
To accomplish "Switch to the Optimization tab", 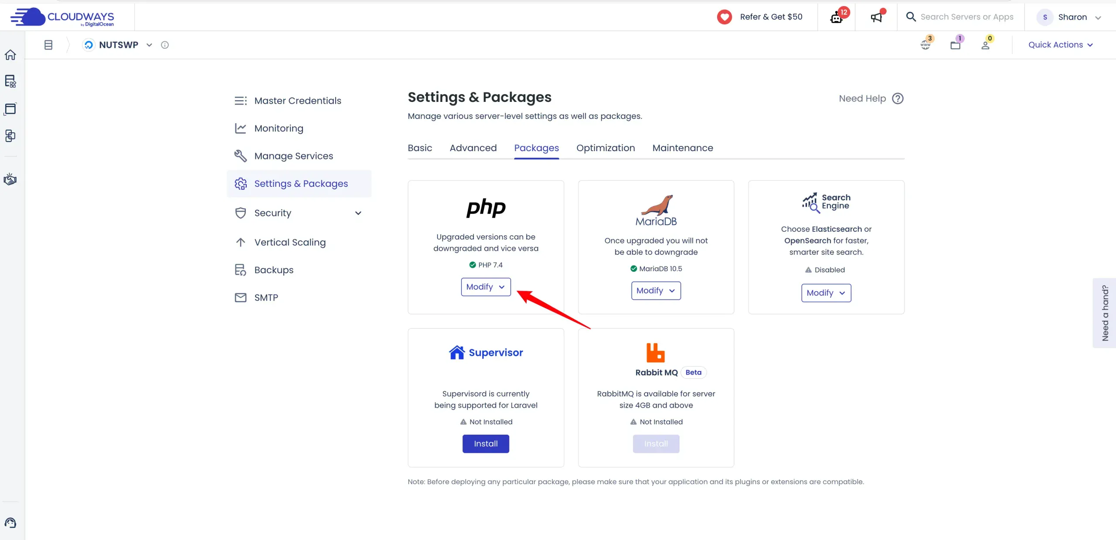I will (x=606, y=148).
